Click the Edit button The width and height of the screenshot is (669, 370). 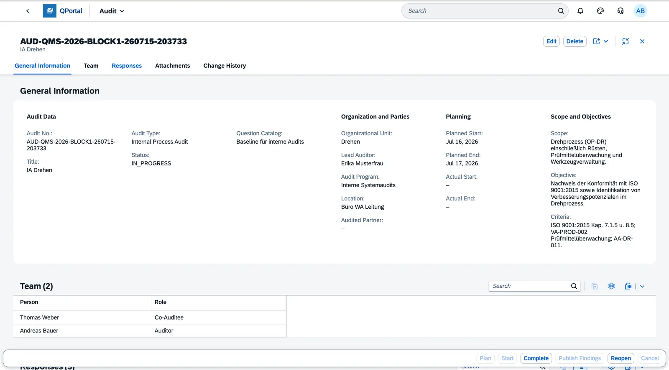point(552,41)
